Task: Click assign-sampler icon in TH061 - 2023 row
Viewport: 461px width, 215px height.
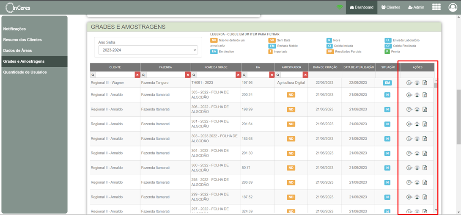Action: pyautogui.click(x=409, y=83)
